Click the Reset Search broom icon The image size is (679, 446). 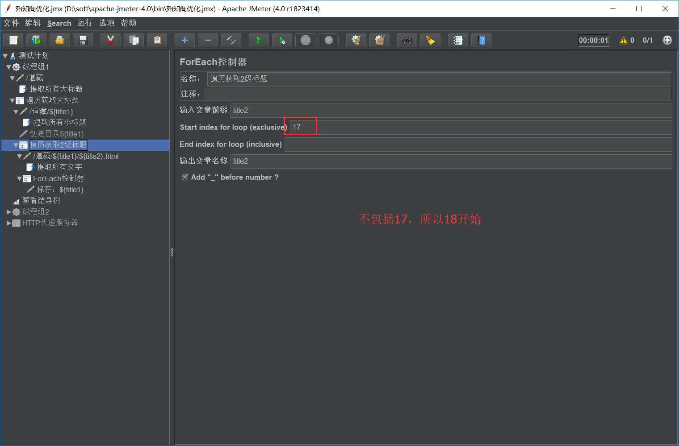pos(430,40)
